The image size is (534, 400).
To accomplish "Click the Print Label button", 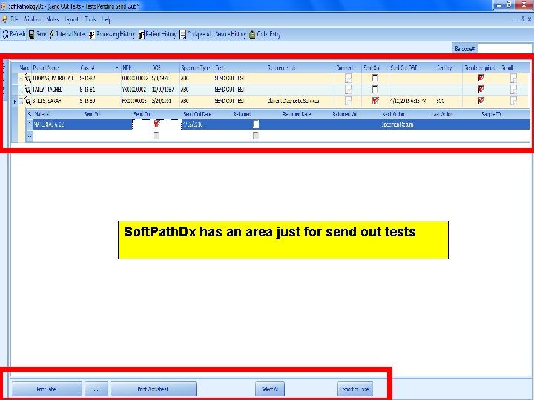I will pyautogui.click(x=47, y=389).
